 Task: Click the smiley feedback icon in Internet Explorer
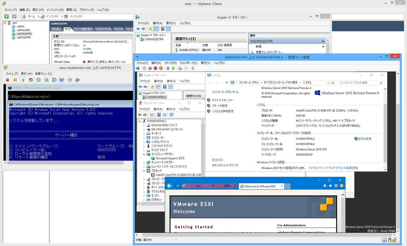pyautogui.click(x=341, y=186)
